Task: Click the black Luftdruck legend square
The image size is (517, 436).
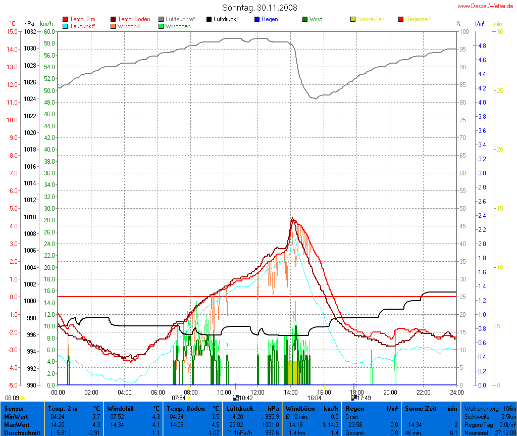Action: coord(209,19)
